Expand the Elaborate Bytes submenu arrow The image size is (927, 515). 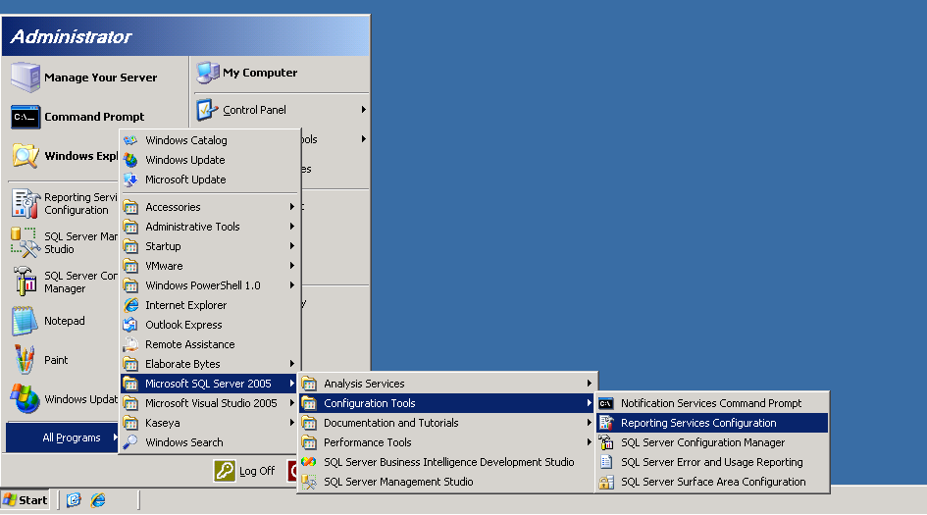(292, 364)
